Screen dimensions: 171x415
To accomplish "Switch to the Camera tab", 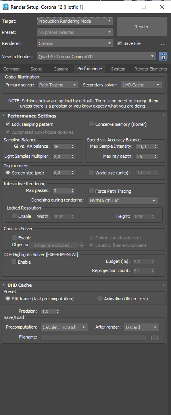I will (x=61, y=69).
